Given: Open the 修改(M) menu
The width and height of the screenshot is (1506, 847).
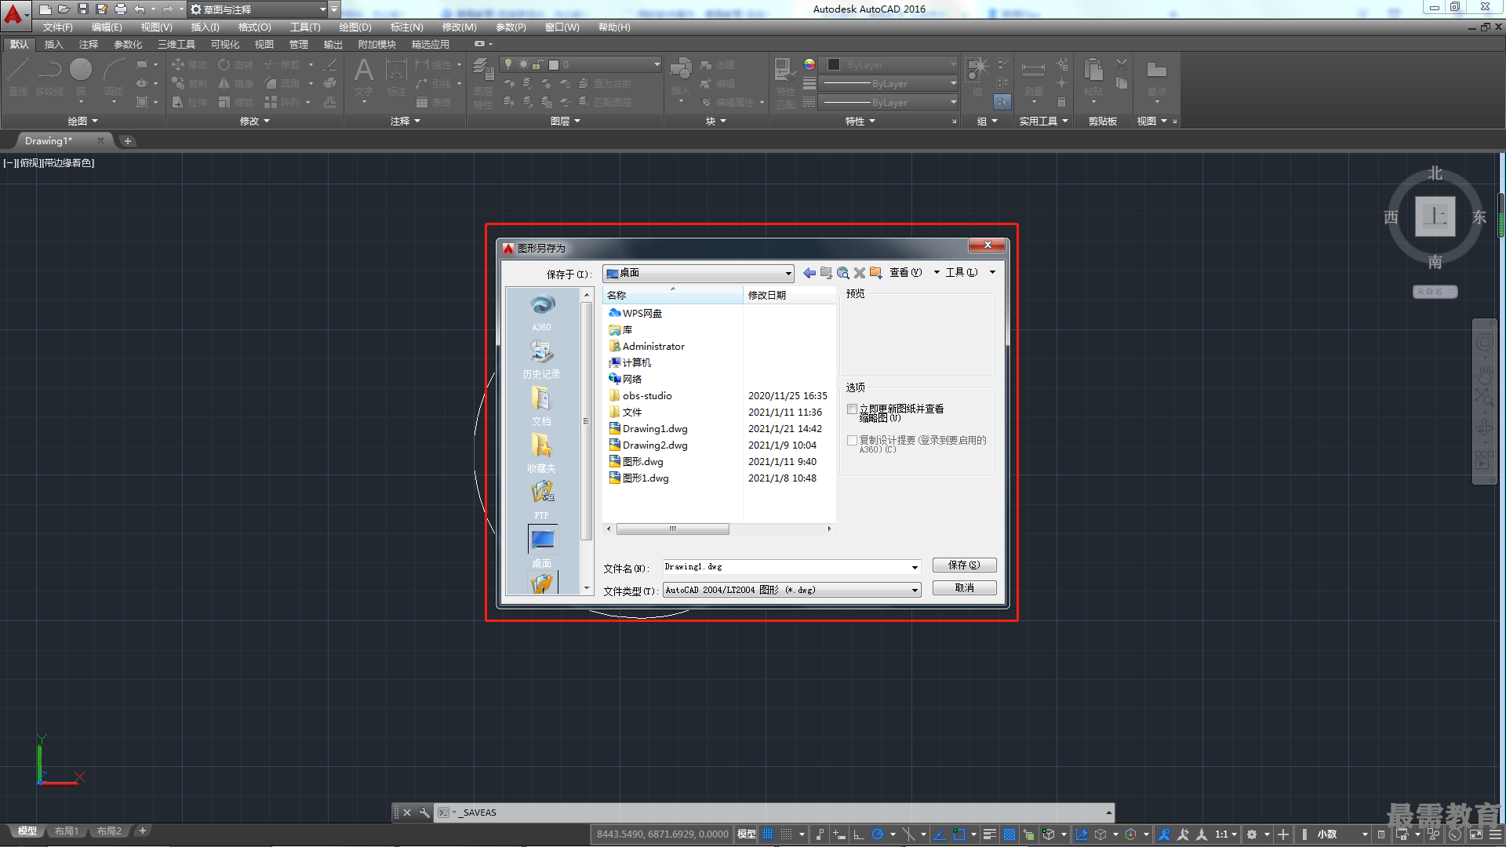Looking at the screenshot, I should point(459,27).
